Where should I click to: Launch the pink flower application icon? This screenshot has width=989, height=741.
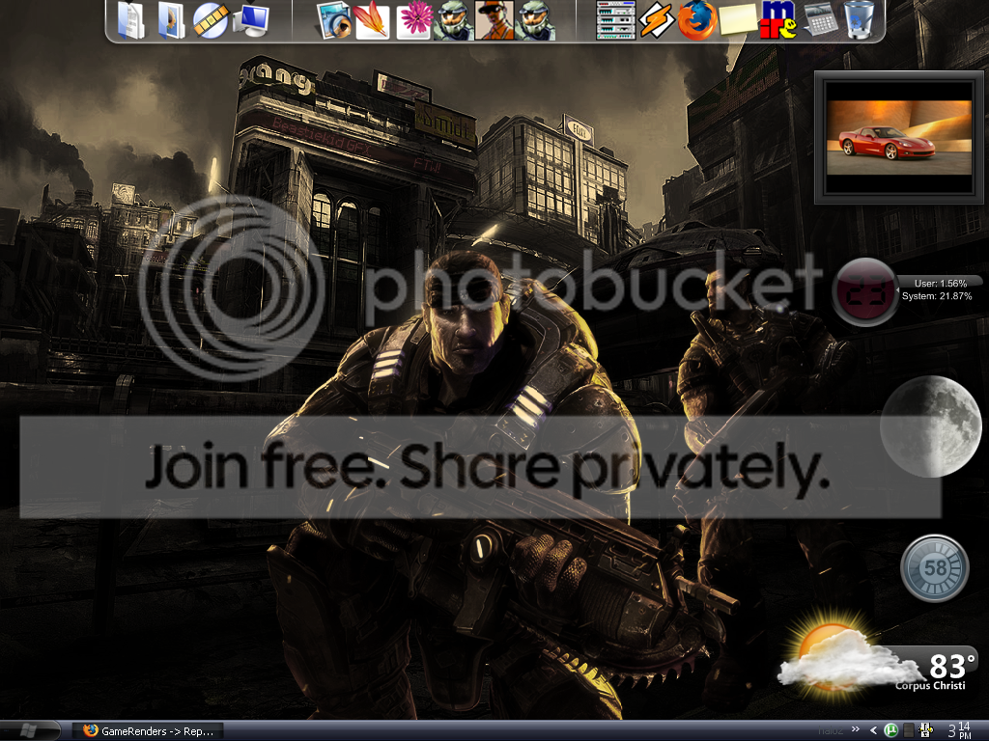pyautogui.click(x=414, y=21)
